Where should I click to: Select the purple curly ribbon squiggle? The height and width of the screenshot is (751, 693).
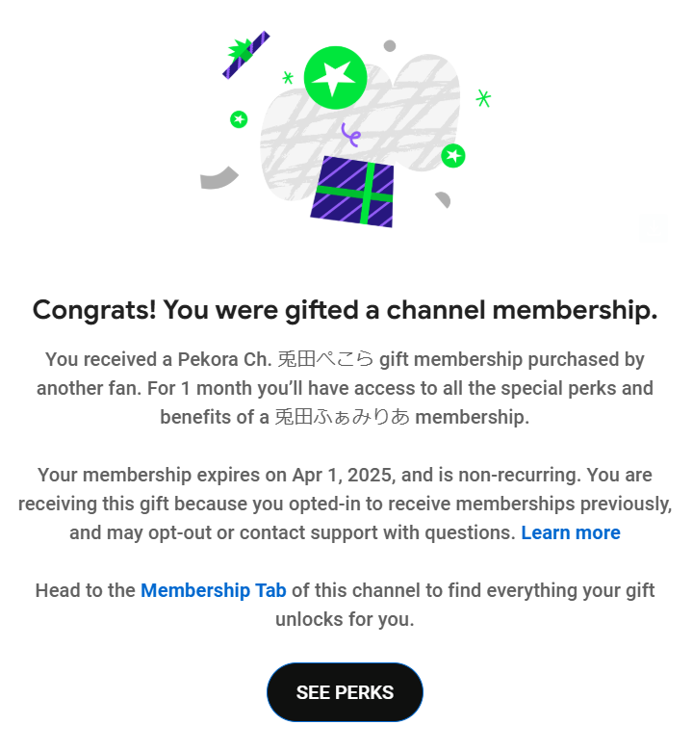click(350, 135)
